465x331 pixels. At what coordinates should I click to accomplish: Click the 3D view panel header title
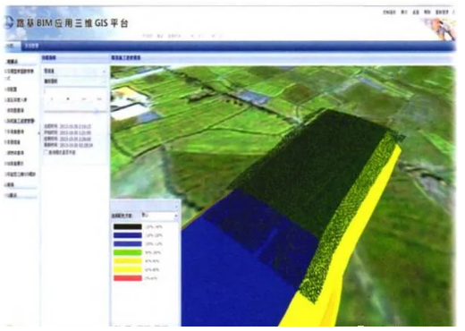(126, 57)
